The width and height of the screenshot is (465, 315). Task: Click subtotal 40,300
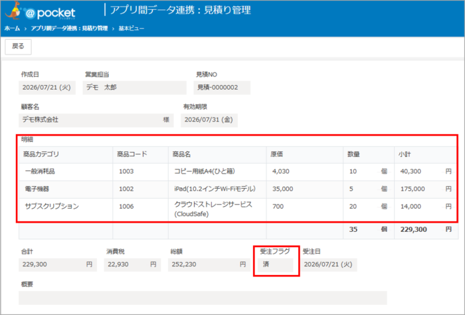point(411,171)
